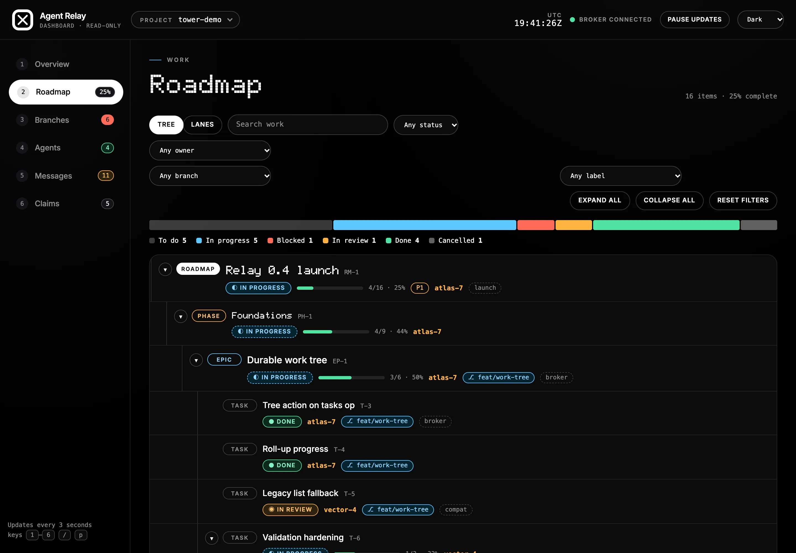Open the Roll-up progress task title
Image resolution: width=796 pixels, height=553 pixels.
click(x=295, y=449)
